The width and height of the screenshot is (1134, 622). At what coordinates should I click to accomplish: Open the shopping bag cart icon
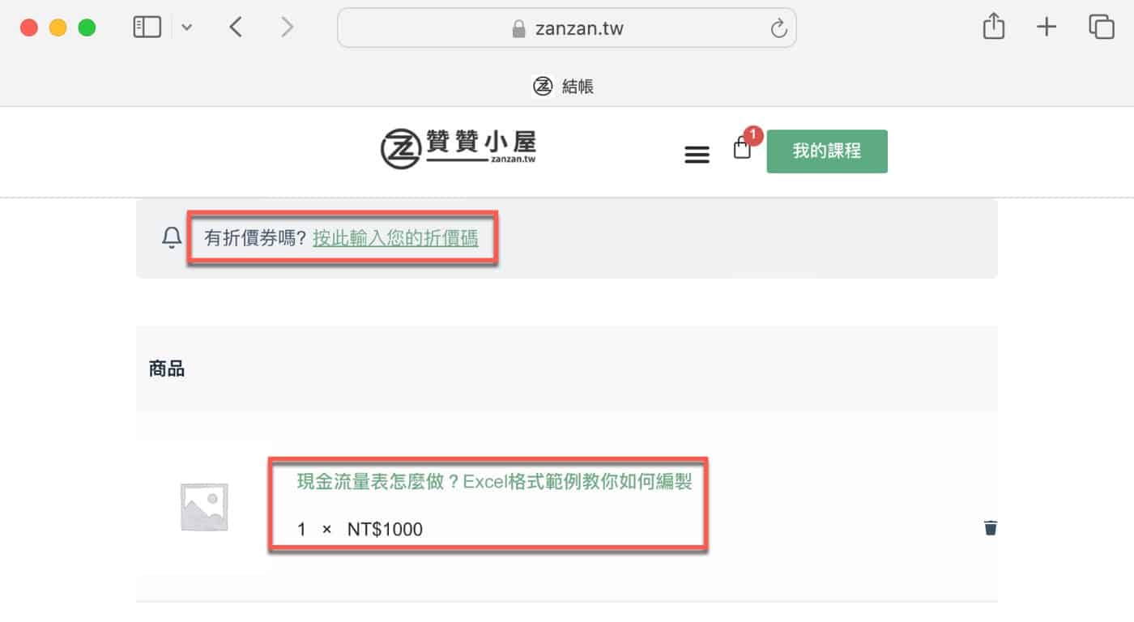pos(742,148)
